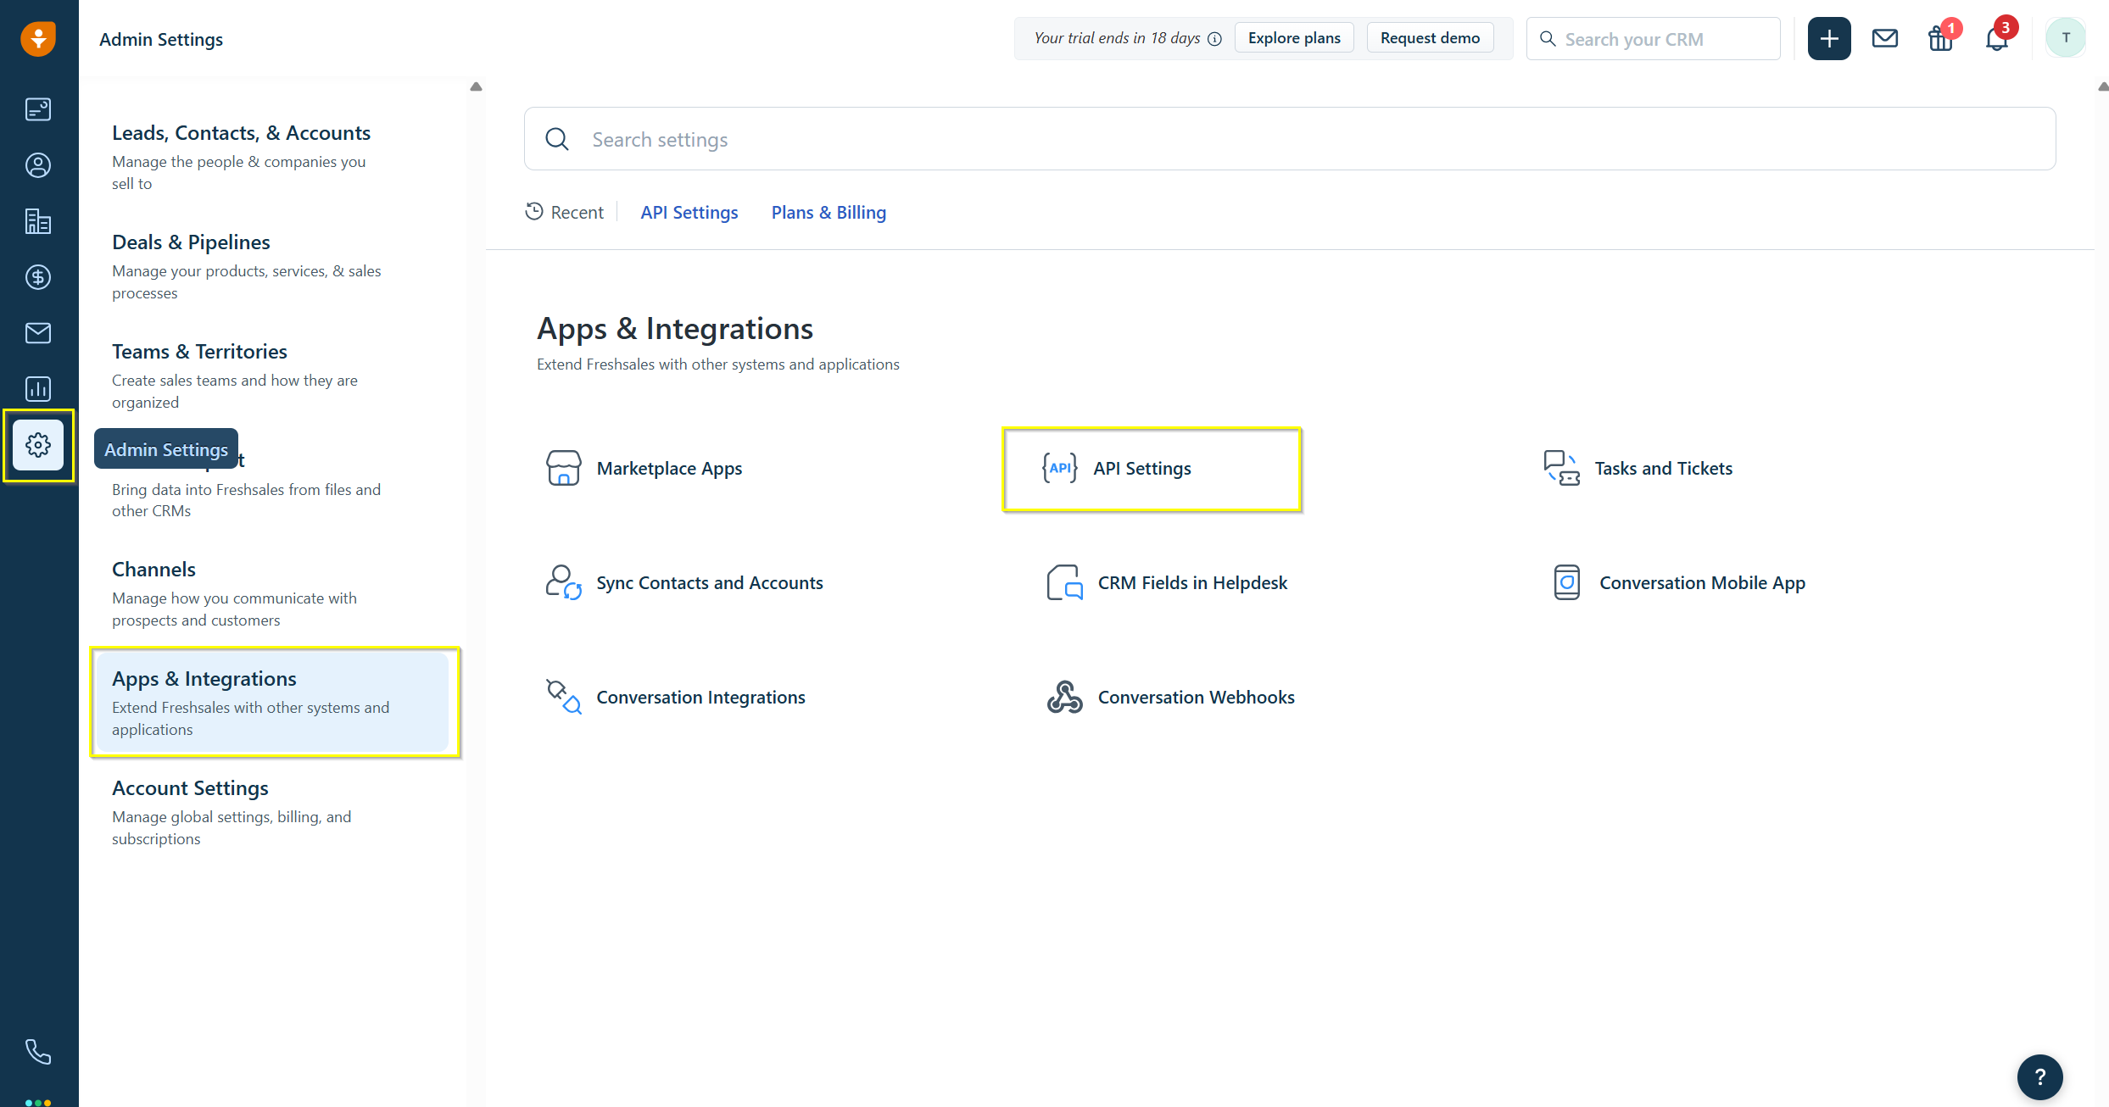Image resolution: width=2109 pixels, height=1107 pixels.
Task: Click the trial info circle icon
Action: (1214, 39)
